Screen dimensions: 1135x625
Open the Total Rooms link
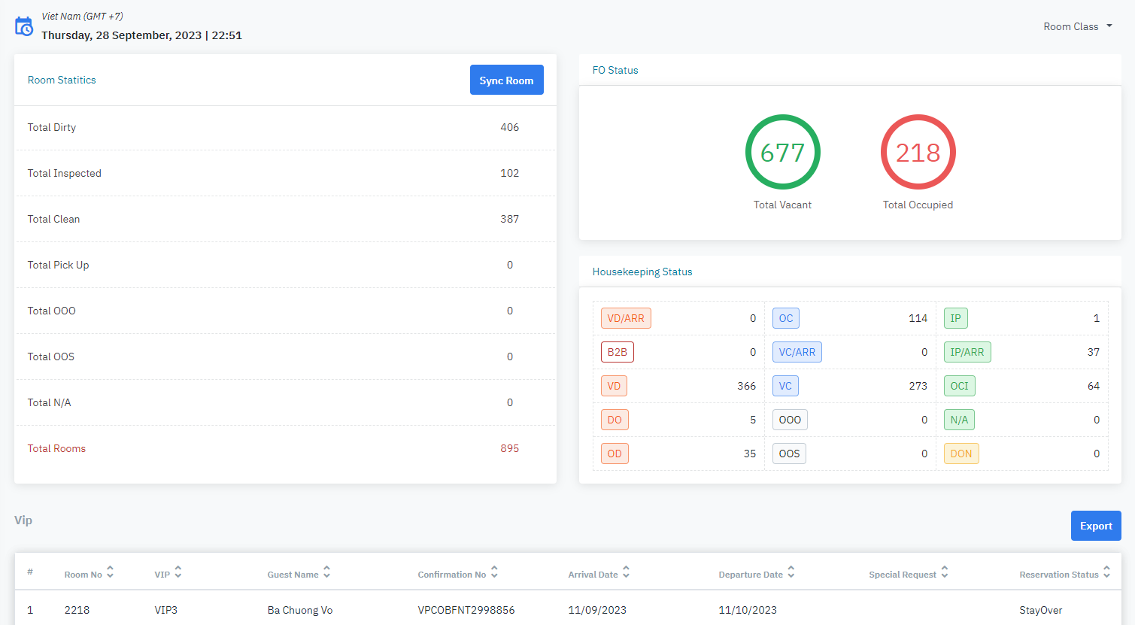56,448
